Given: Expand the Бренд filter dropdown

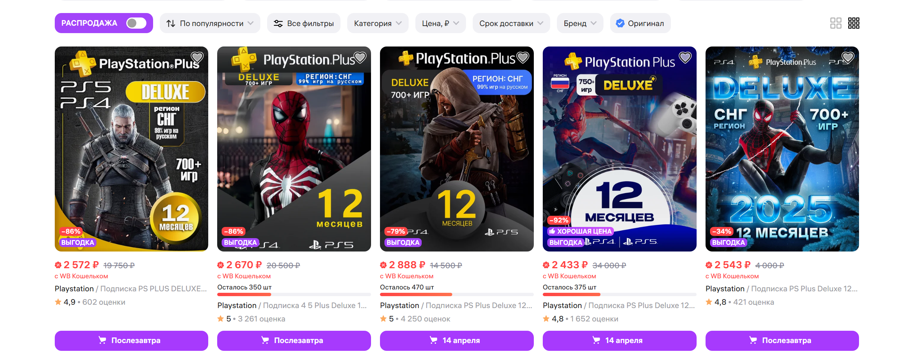Looking at the screenshot, I should [x=580, y=23].
